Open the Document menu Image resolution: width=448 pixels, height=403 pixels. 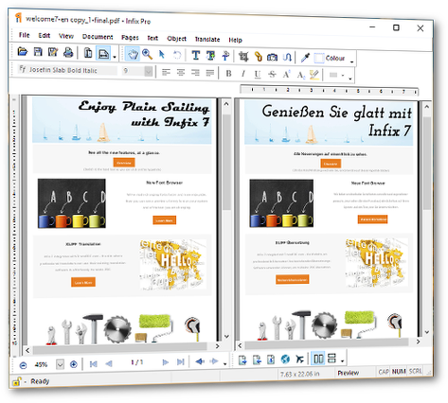click(98, 37)
